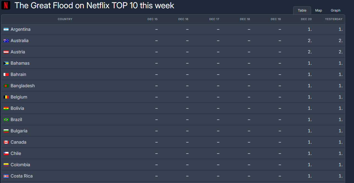Click the Bangladesh flag icon

click(x=6, y=86)
